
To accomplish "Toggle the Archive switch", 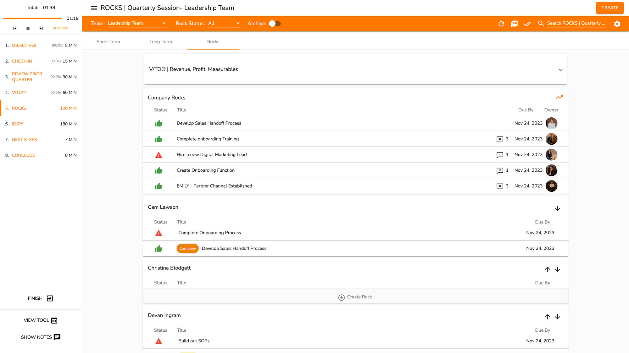I will [x=275, y=24].
